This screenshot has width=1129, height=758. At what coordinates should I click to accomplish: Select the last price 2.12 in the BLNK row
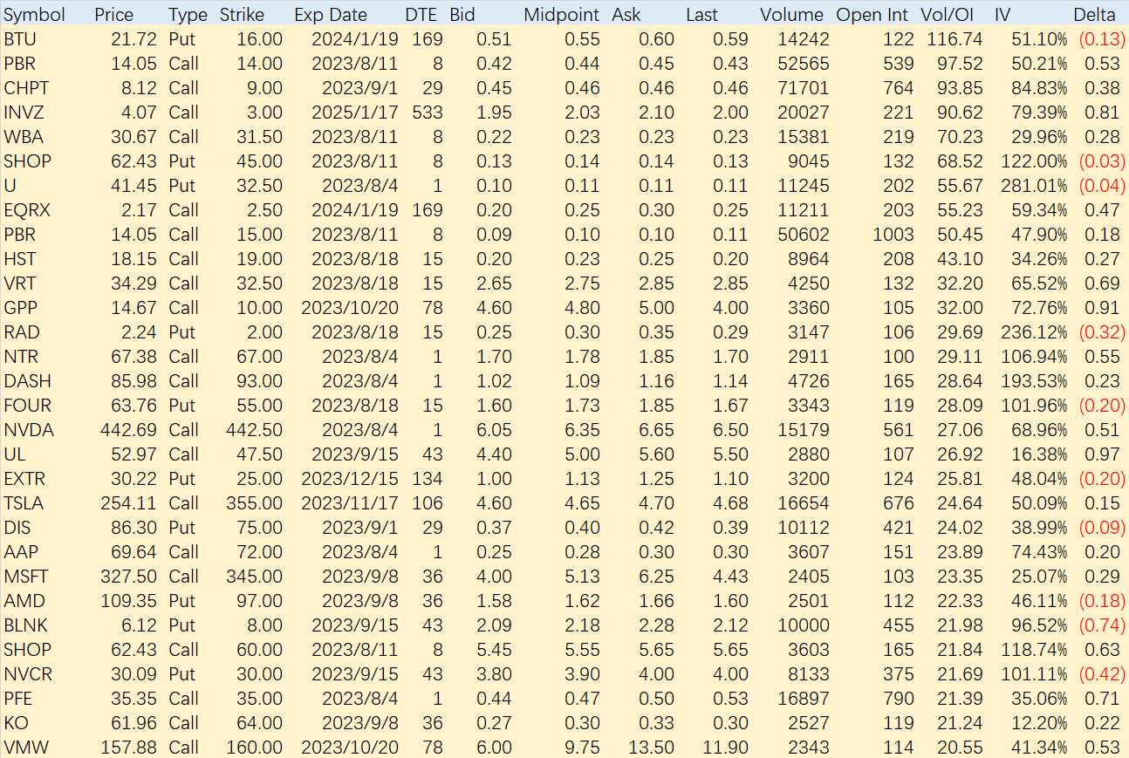tap(730, 625)
